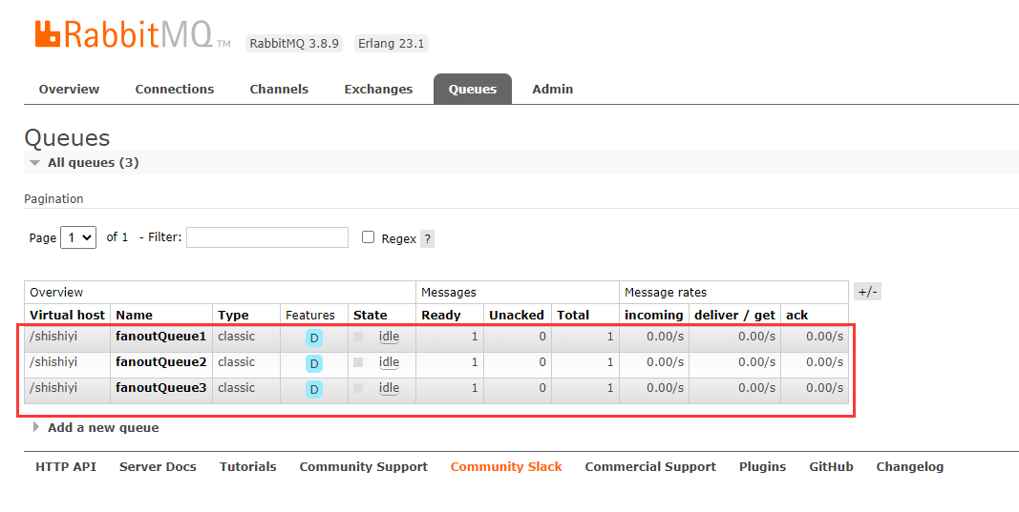The height and width of the screenshot is (512, 1019).
Task: Click the RabbitMQ logo
Action: click(x=133, y=34)
